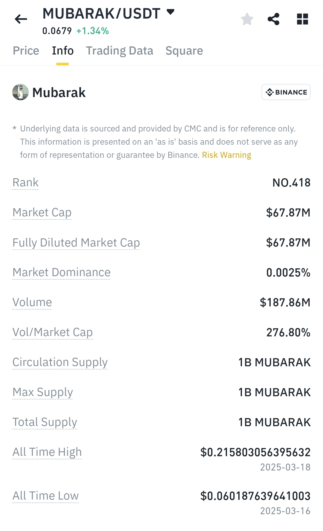Tap the All Time High label
323x531 pixels.
47,452
